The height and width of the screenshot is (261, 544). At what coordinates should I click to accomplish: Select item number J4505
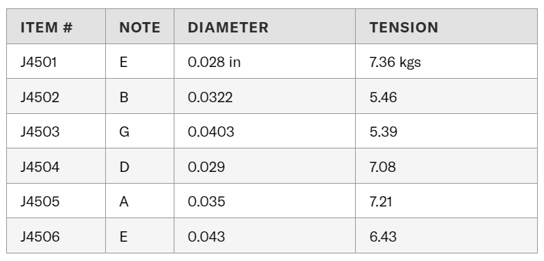coord(40,202)
